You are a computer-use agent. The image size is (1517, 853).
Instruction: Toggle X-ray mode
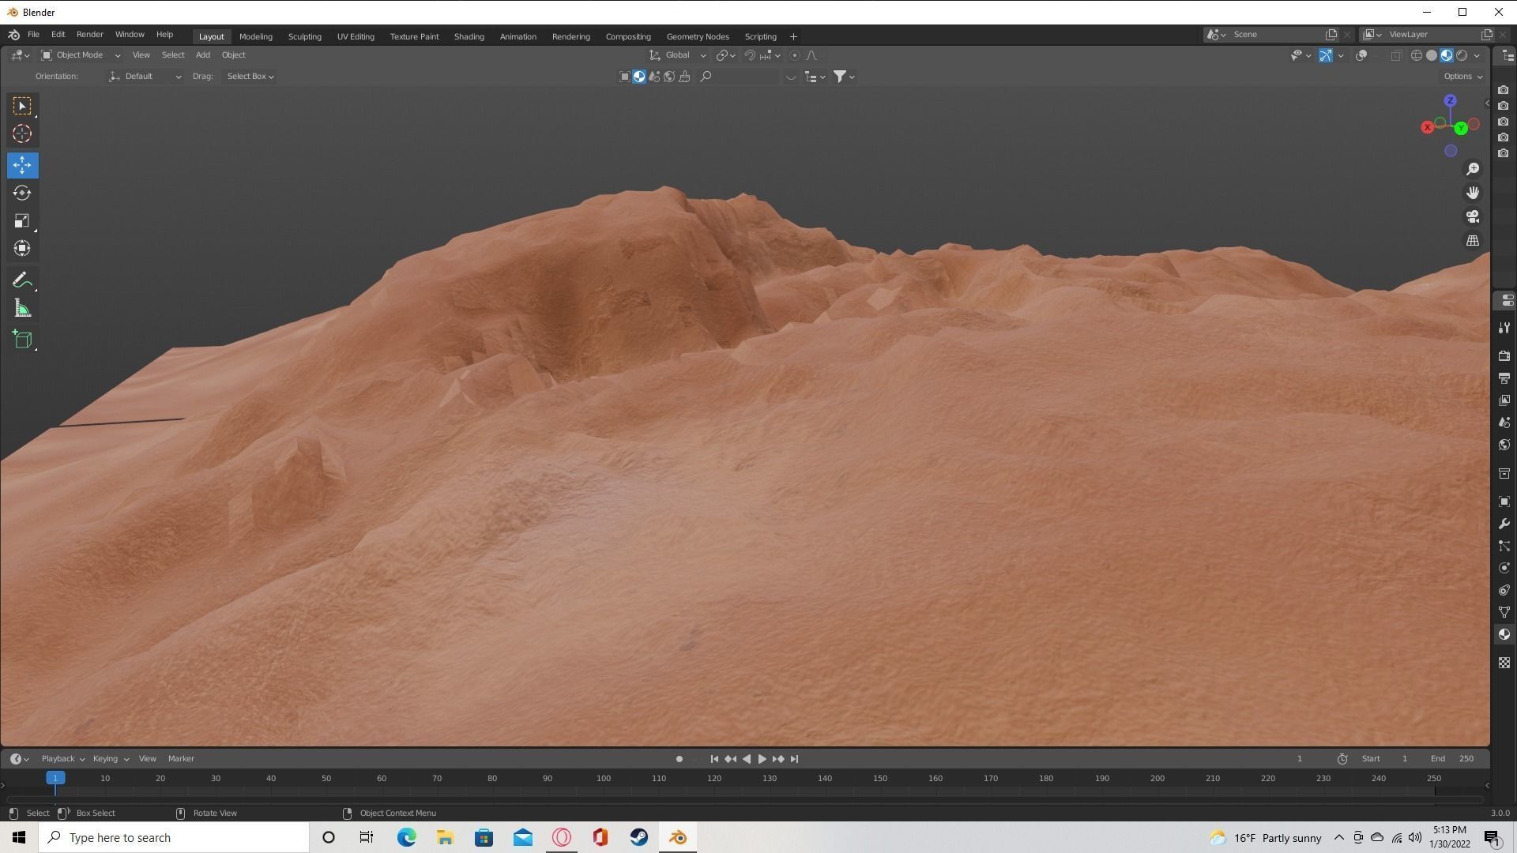click(1396, 55)
